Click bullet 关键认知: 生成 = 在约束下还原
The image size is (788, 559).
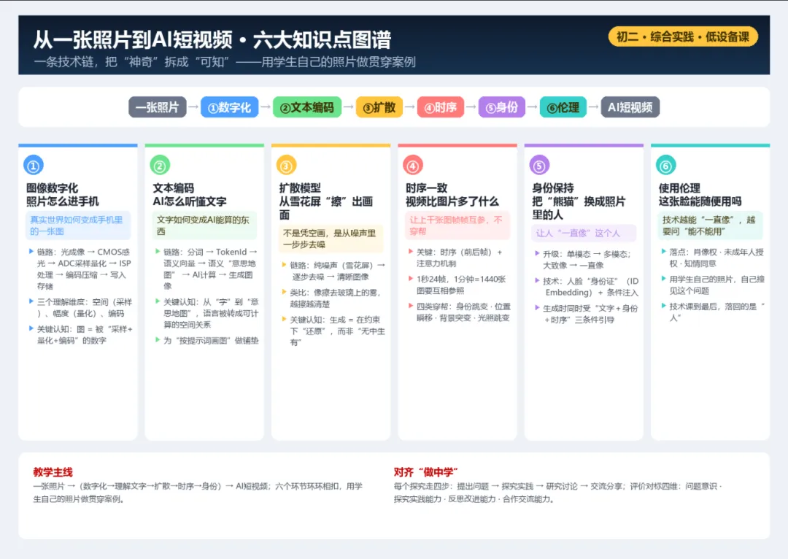tap(337, 331)
